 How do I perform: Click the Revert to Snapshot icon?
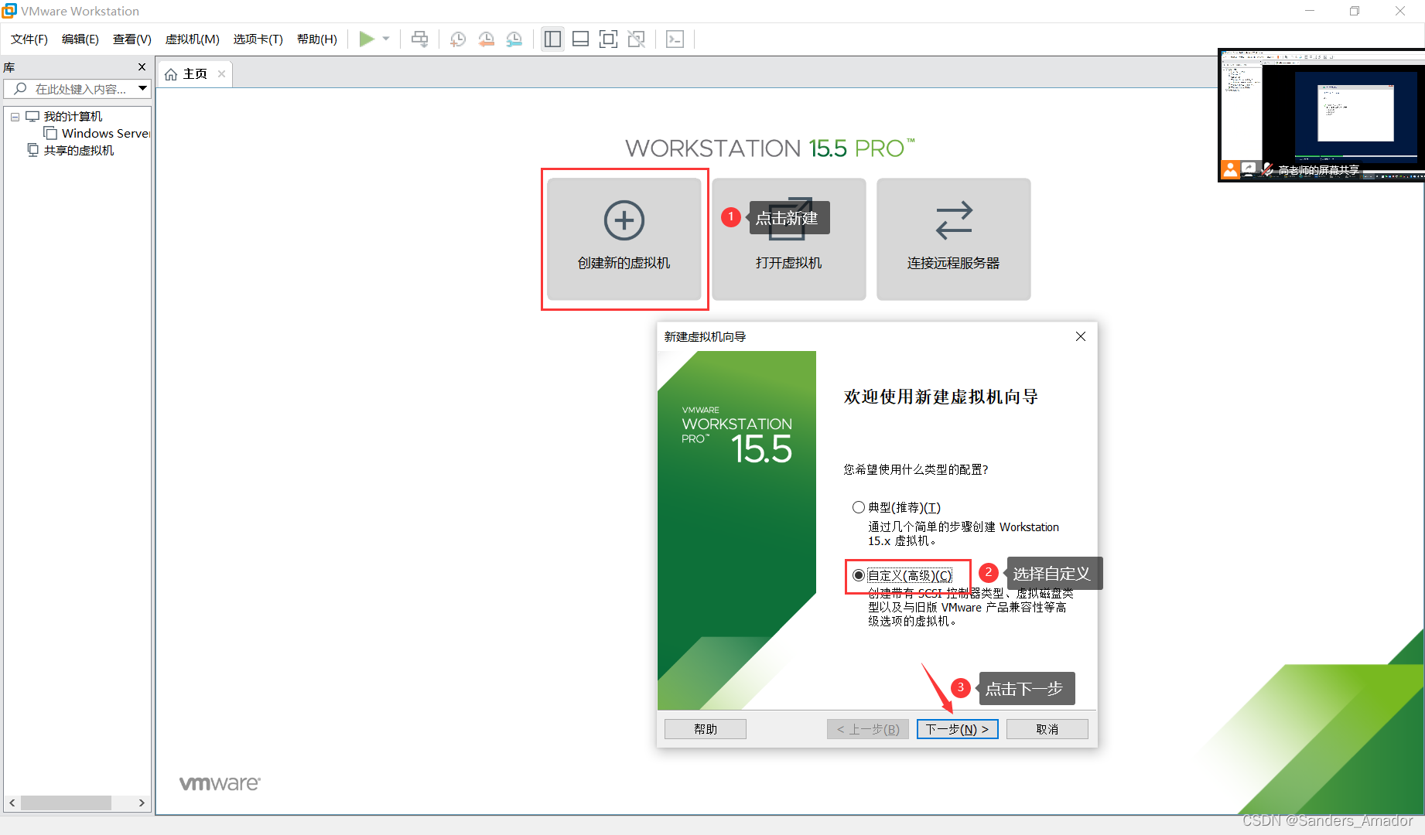coord(486,39)
